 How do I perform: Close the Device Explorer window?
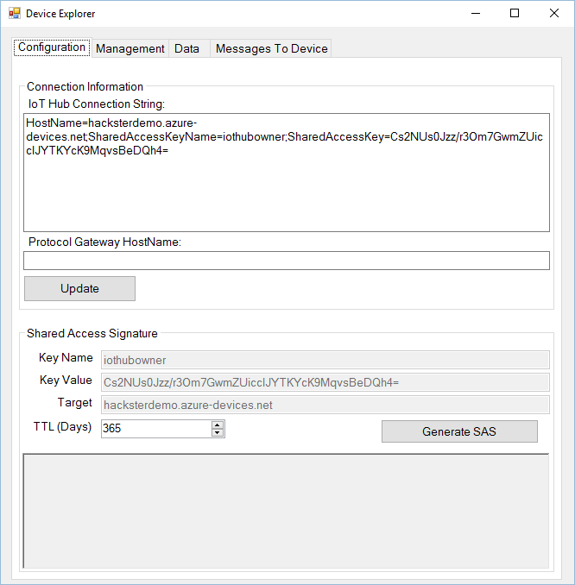(554, 14)
